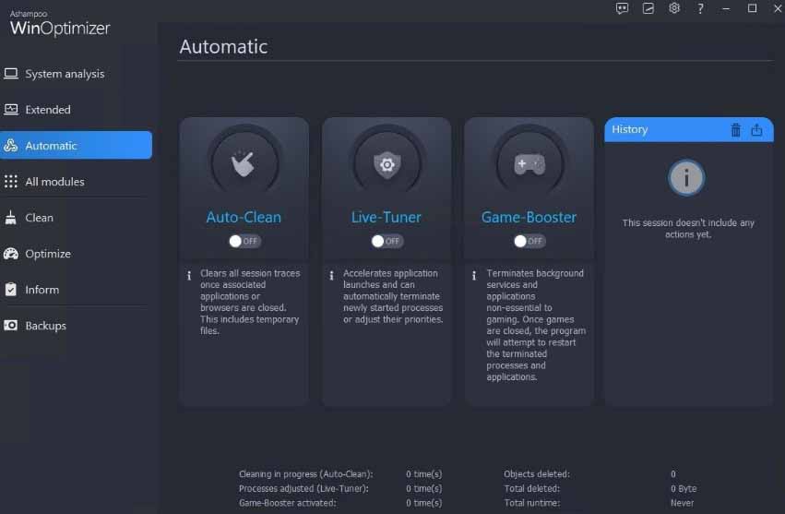Go to the Clean section

(75, 218)
